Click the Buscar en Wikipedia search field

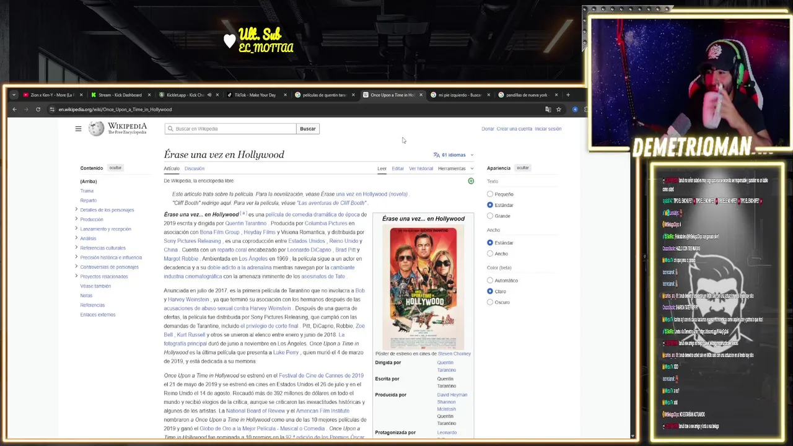[230, 129]
